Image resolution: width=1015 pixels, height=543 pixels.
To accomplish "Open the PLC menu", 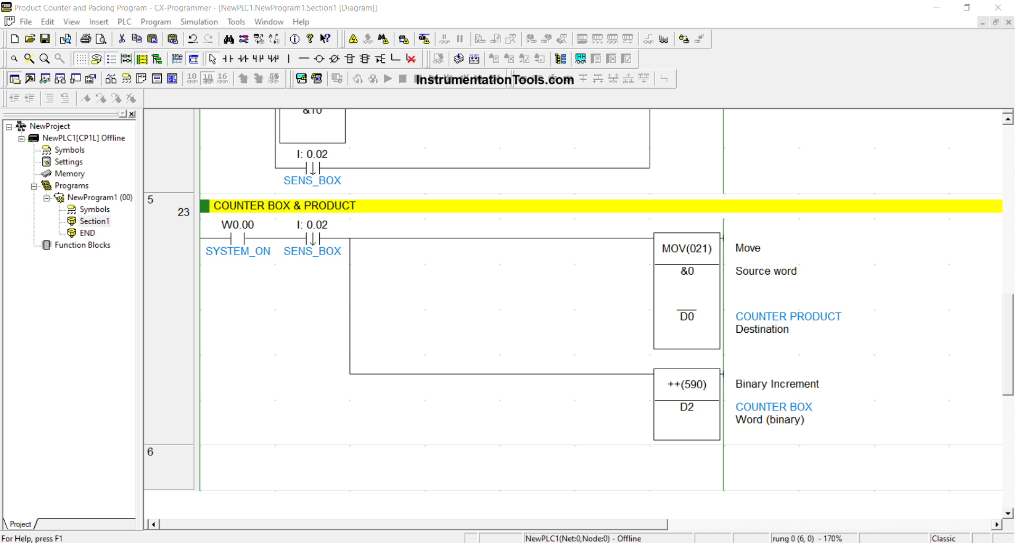I will pos(124,22).
